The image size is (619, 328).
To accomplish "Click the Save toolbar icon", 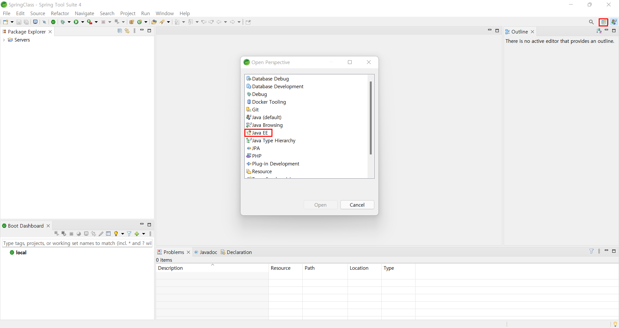I will point(19,22).
